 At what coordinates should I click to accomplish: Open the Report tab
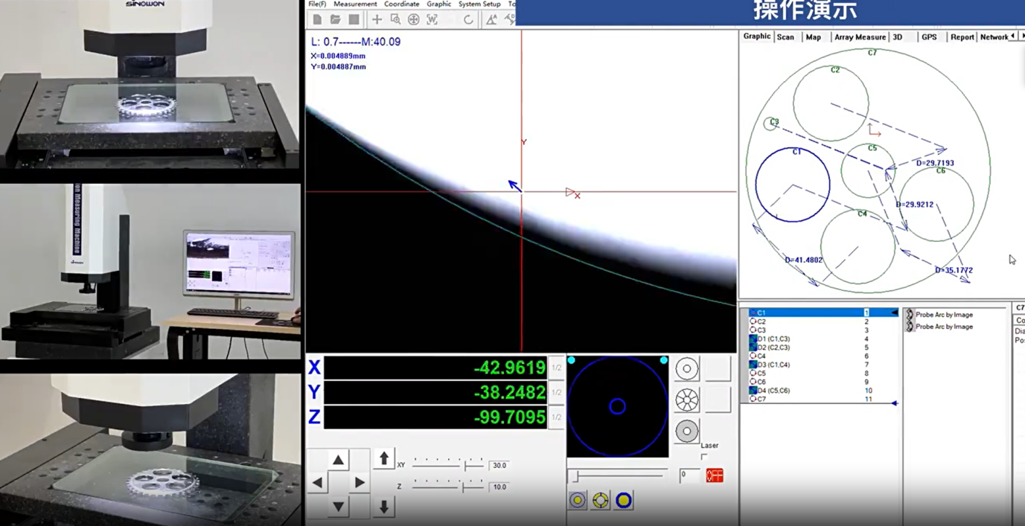(x=962, y=37)
